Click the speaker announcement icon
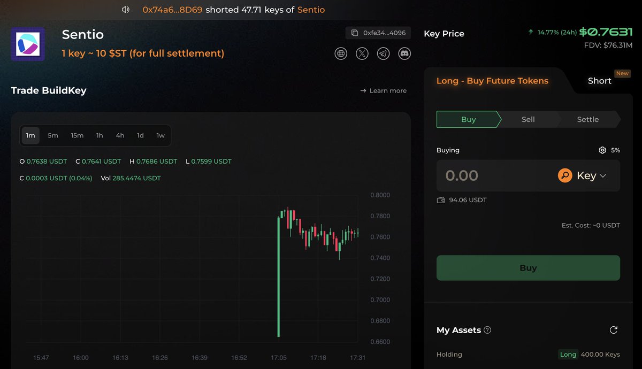 tap(126, 10)
